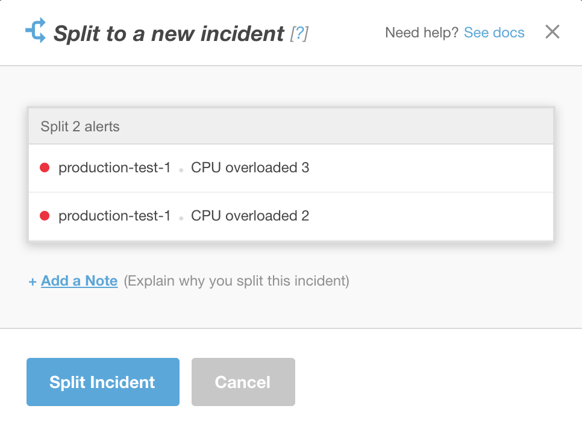Click the plus icon before Add a Note

coord(33,281)
